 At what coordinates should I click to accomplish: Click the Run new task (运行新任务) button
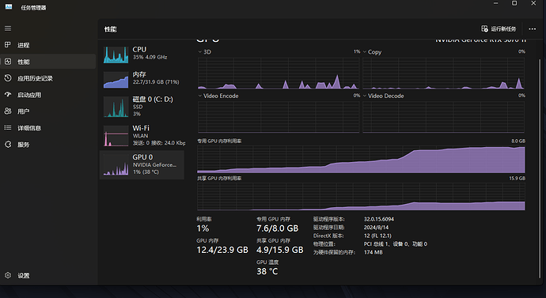[499, 29]
